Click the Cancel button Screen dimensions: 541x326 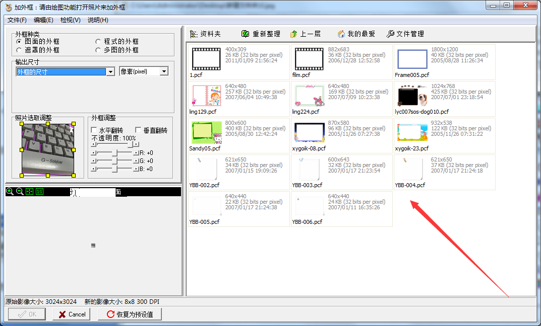71,314
